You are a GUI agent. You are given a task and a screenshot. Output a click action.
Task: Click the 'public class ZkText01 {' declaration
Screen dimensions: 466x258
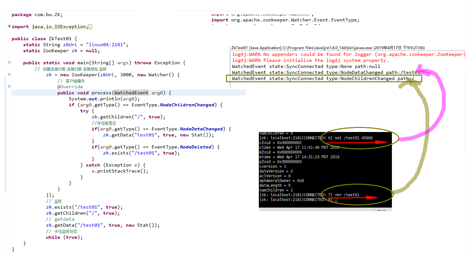(44, 38)
